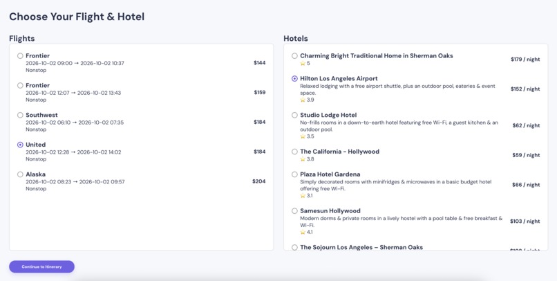
Task: Click Plaza Hotel Gardena name
Action: pos(330,174)
